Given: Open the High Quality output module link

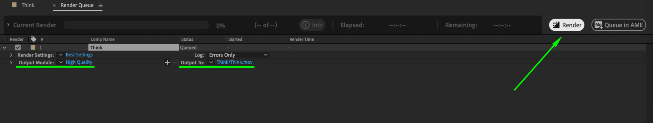Looking at the screenshot, I should click(79, 62).
